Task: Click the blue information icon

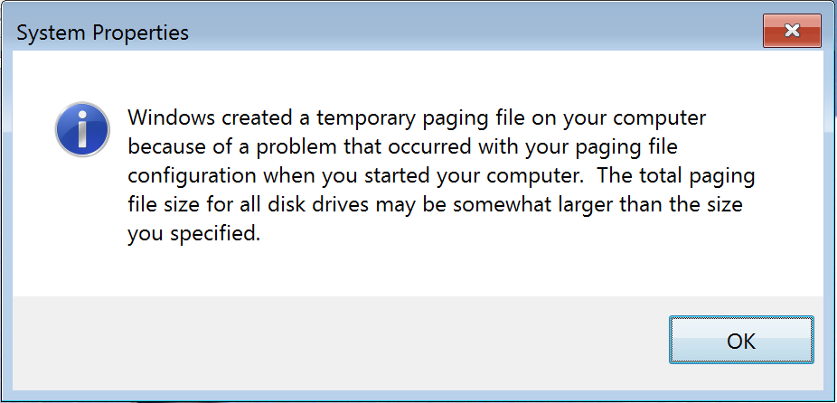Action: coord(82,130)
